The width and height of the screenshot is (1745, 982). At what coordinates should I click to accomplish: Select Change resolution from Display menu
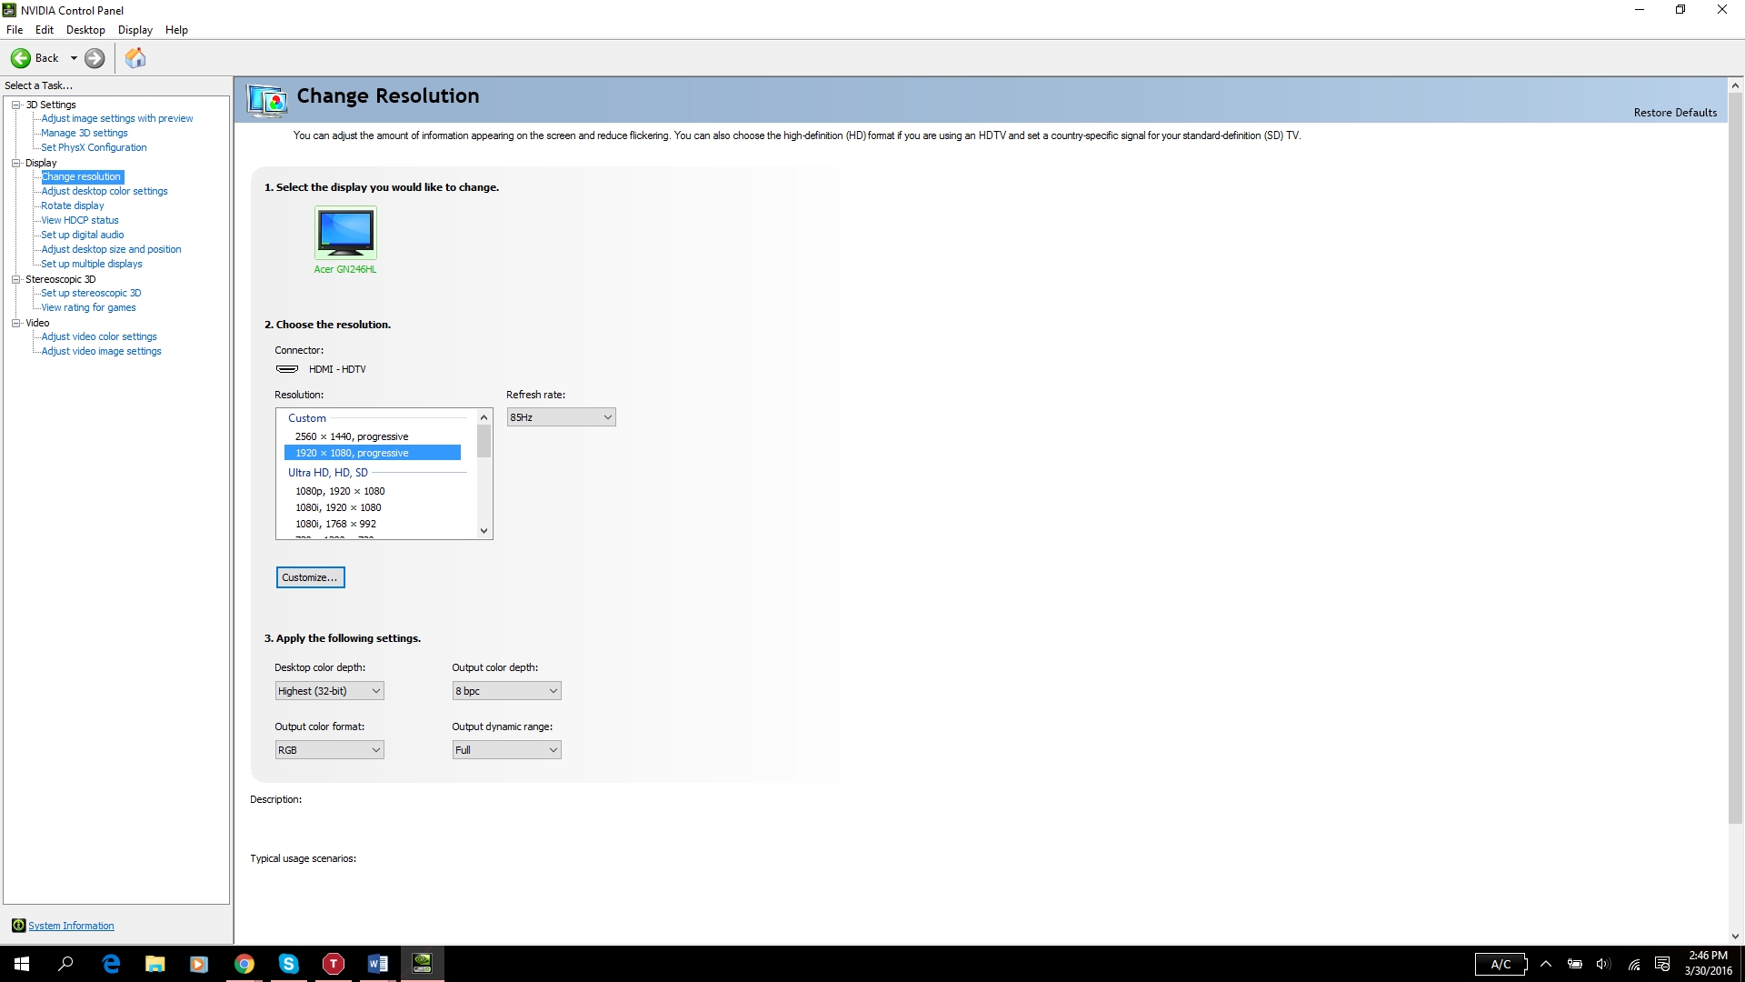(x=80, y=176)
